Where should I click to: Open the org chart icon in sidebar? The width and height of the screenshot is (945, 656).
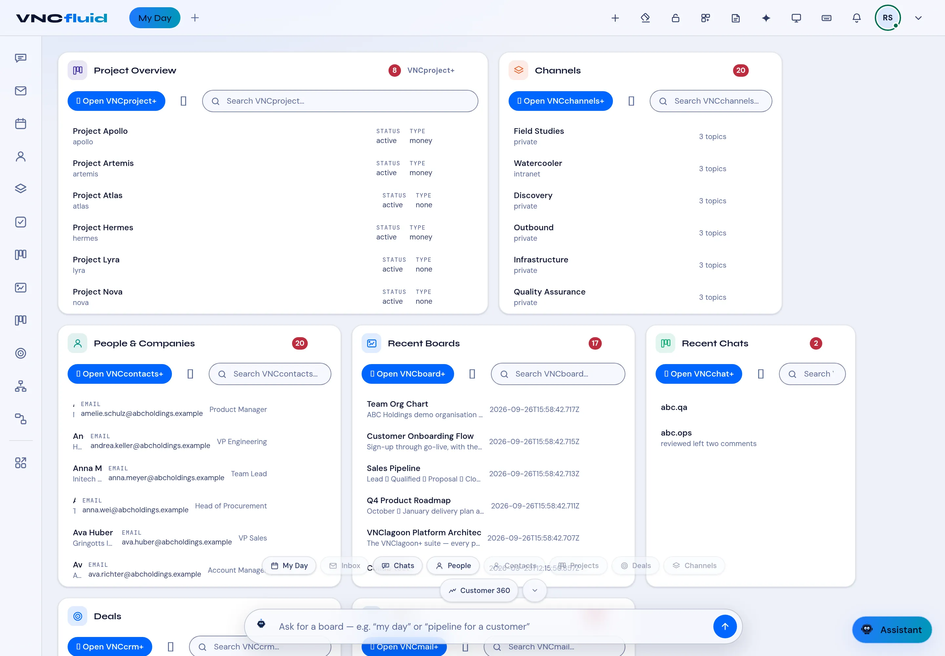coord(21,386)
